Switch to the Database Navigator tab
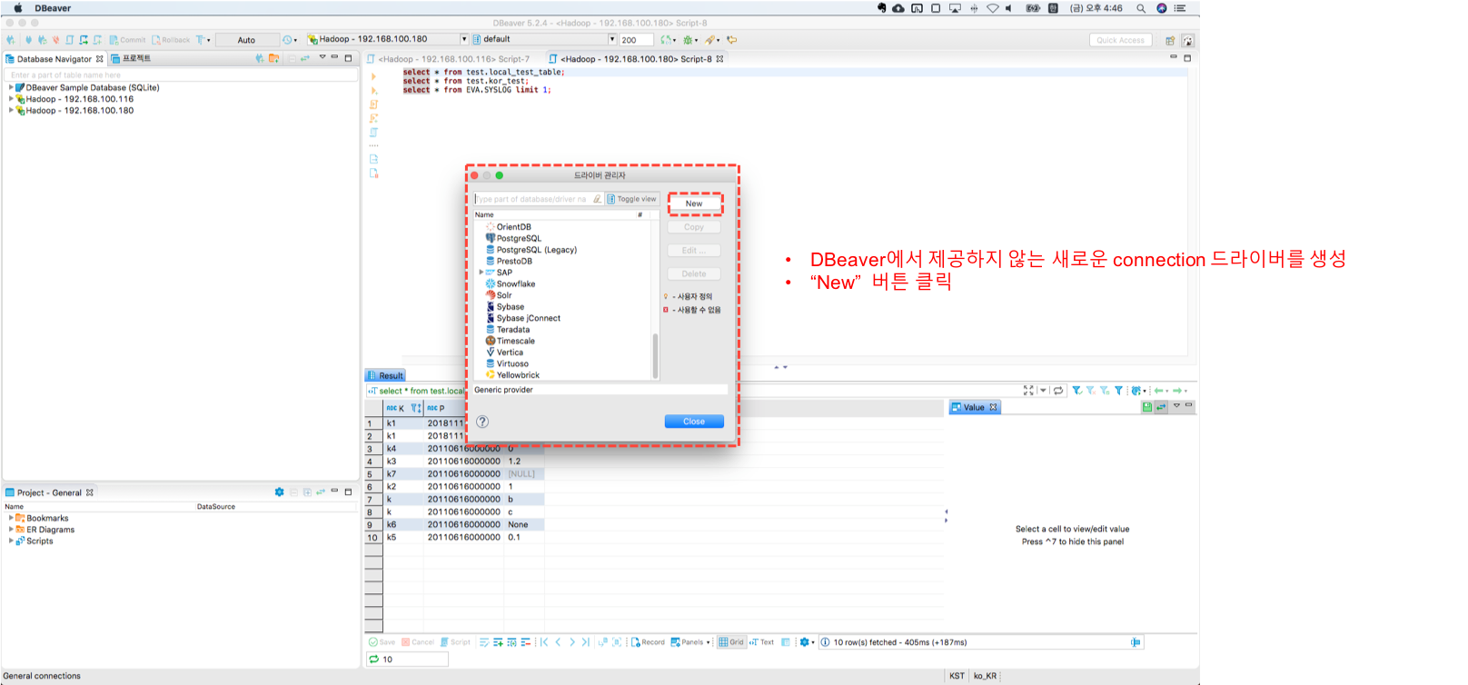This screenshot has height=685, width=1468. pos(54,59)
